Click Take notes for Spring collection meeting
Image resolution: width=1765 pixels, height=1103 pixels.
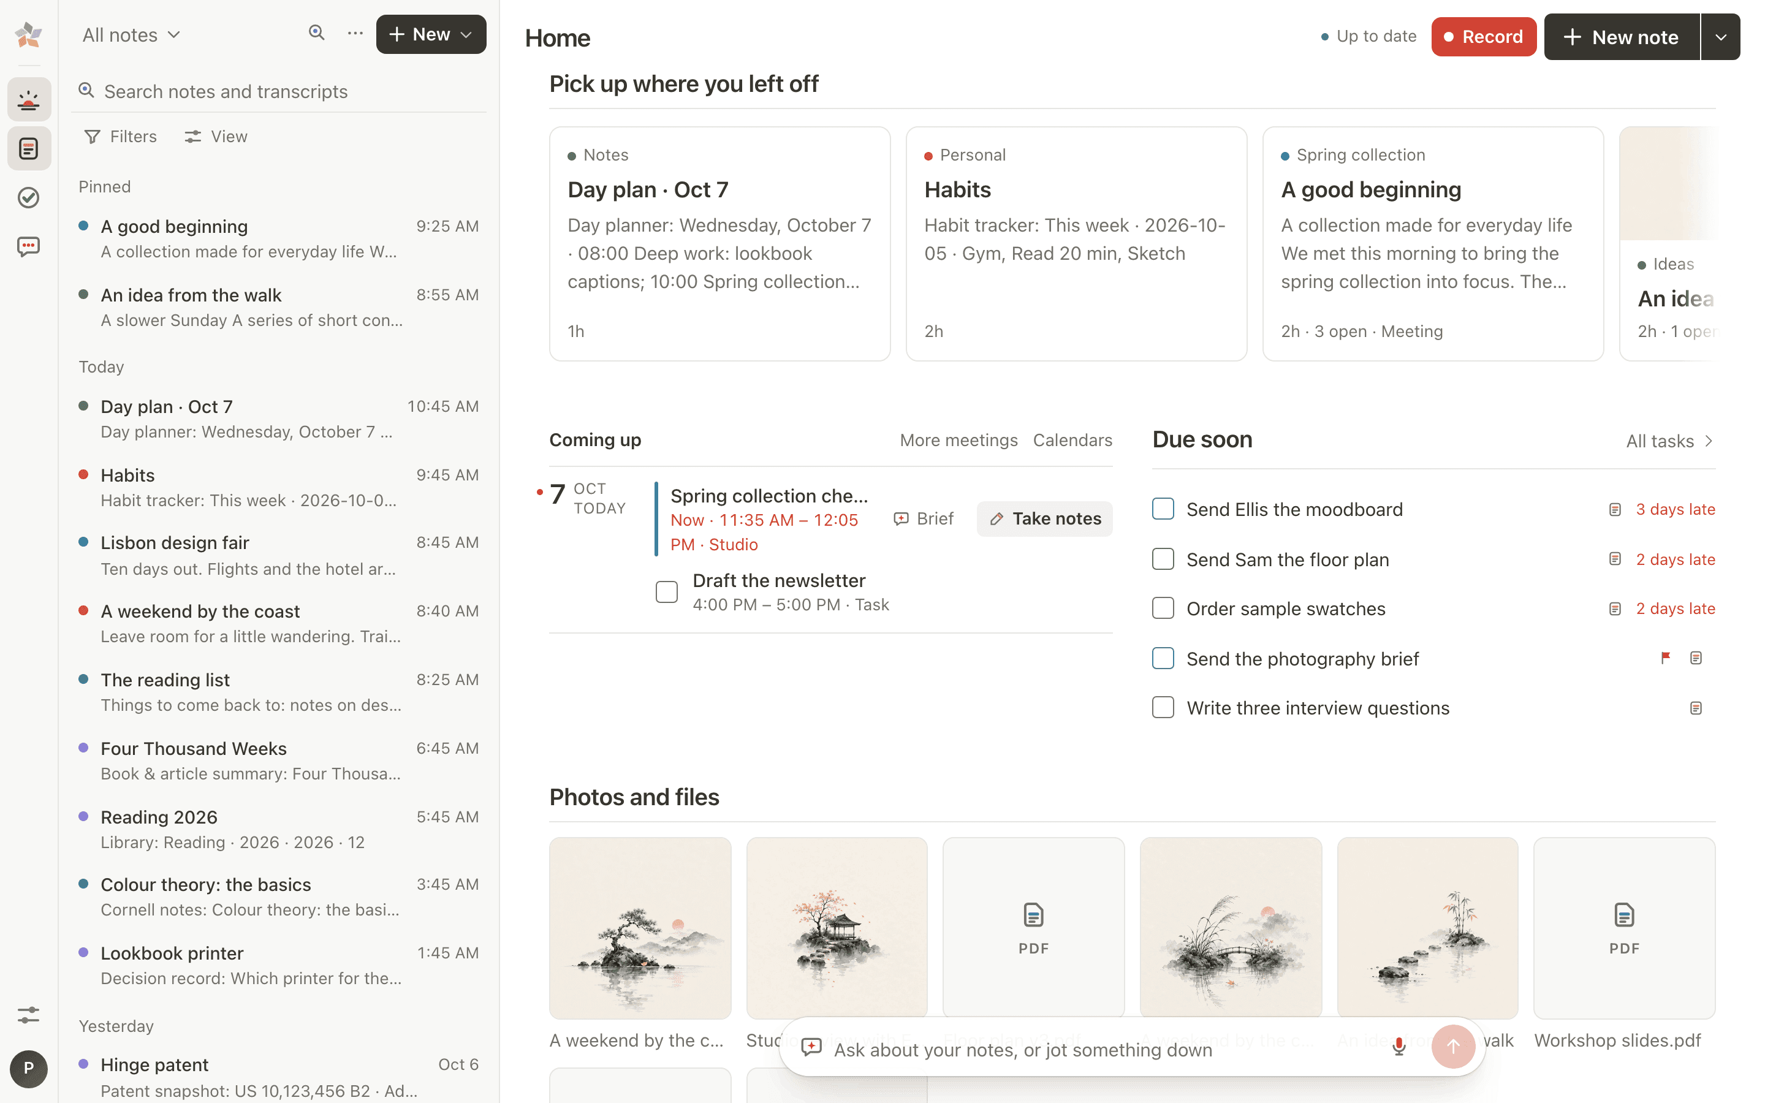click(x=1044, y=518)
